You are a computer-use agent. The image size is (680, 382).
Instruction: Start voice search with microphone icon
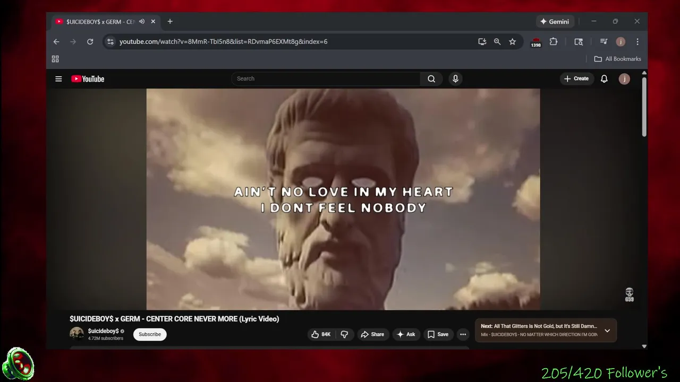[x=455, y=79]
